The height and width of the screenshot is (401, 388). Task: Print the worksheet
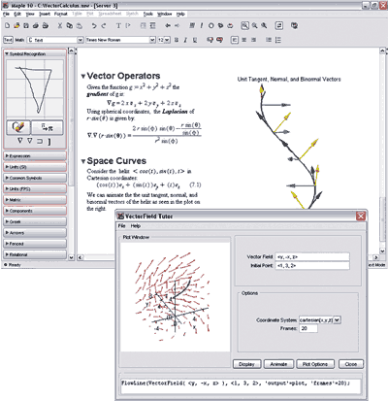click(x=36, y=25)
